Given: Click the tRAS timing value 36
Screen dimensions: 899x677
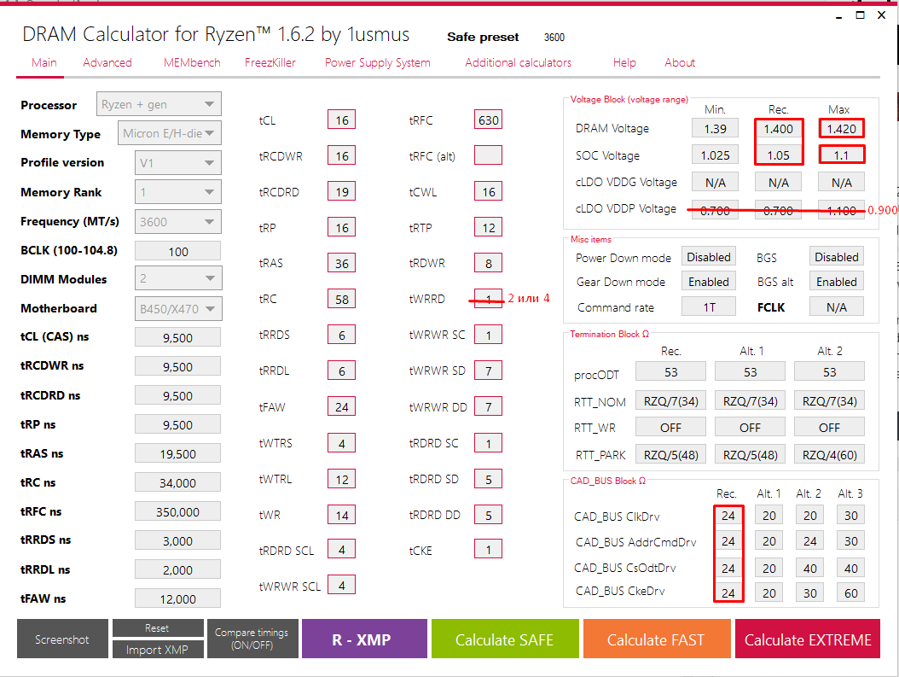Looking at the screenshot, I should pos(342,263).
